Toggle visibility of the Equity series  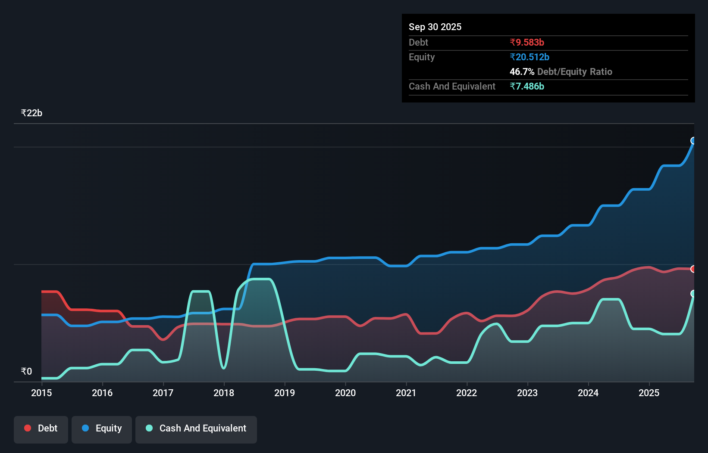pyautogui.click(x=101, y=429)
